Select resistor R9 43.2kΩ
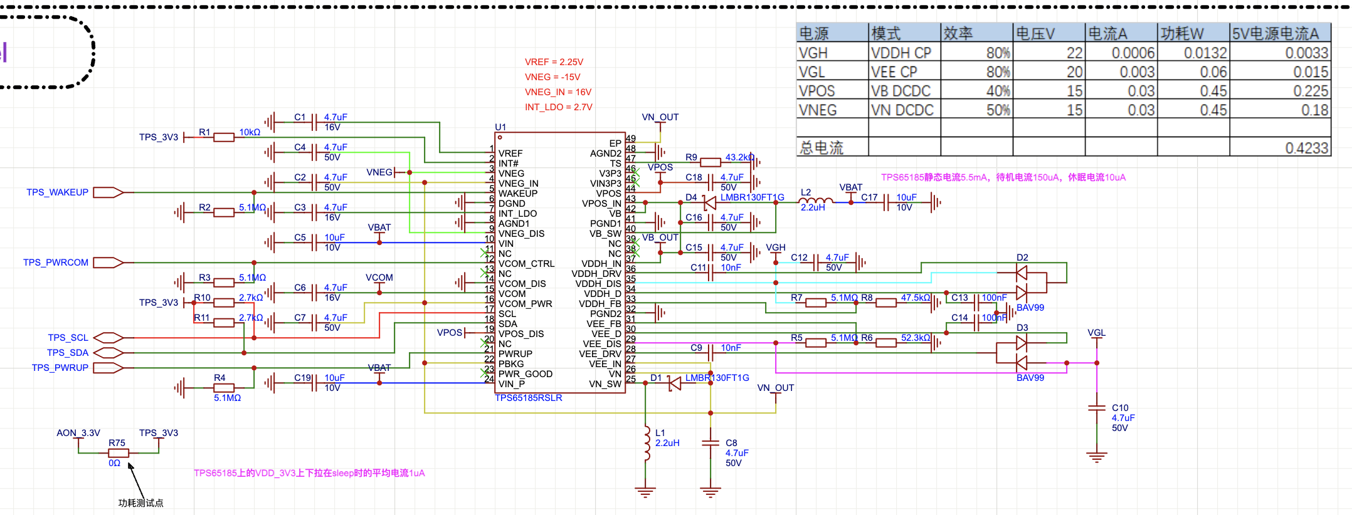 click(710, 162)
